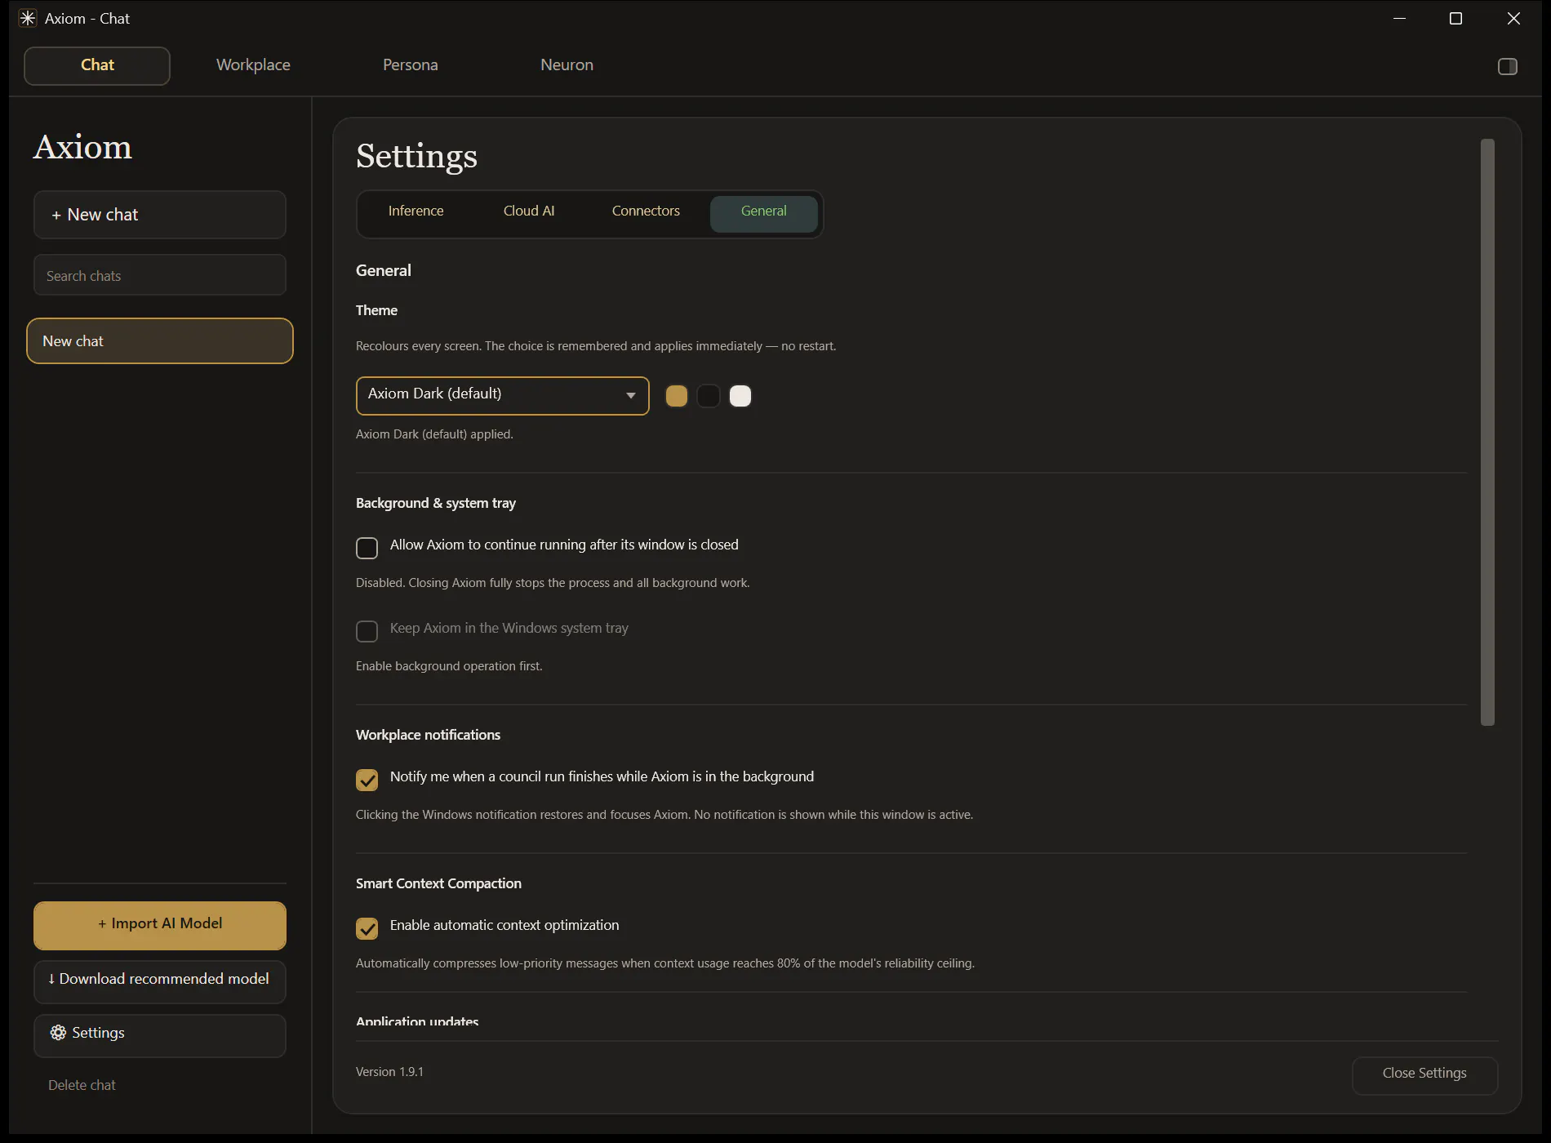Minimize the Axiom window
Image resolution: width=1551 pixels, height=1143 pixels.
click(1399, 18)
